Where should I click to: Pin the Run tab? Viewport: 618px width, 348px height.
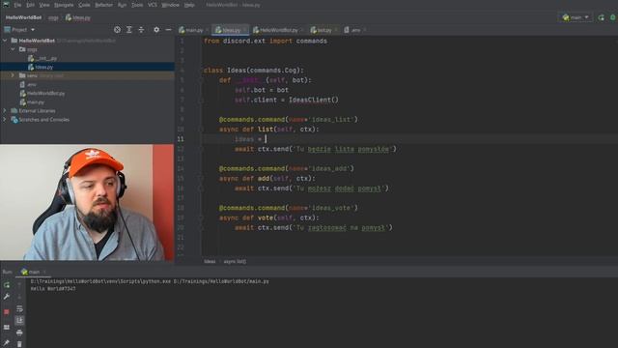click(x=7, y=342)
